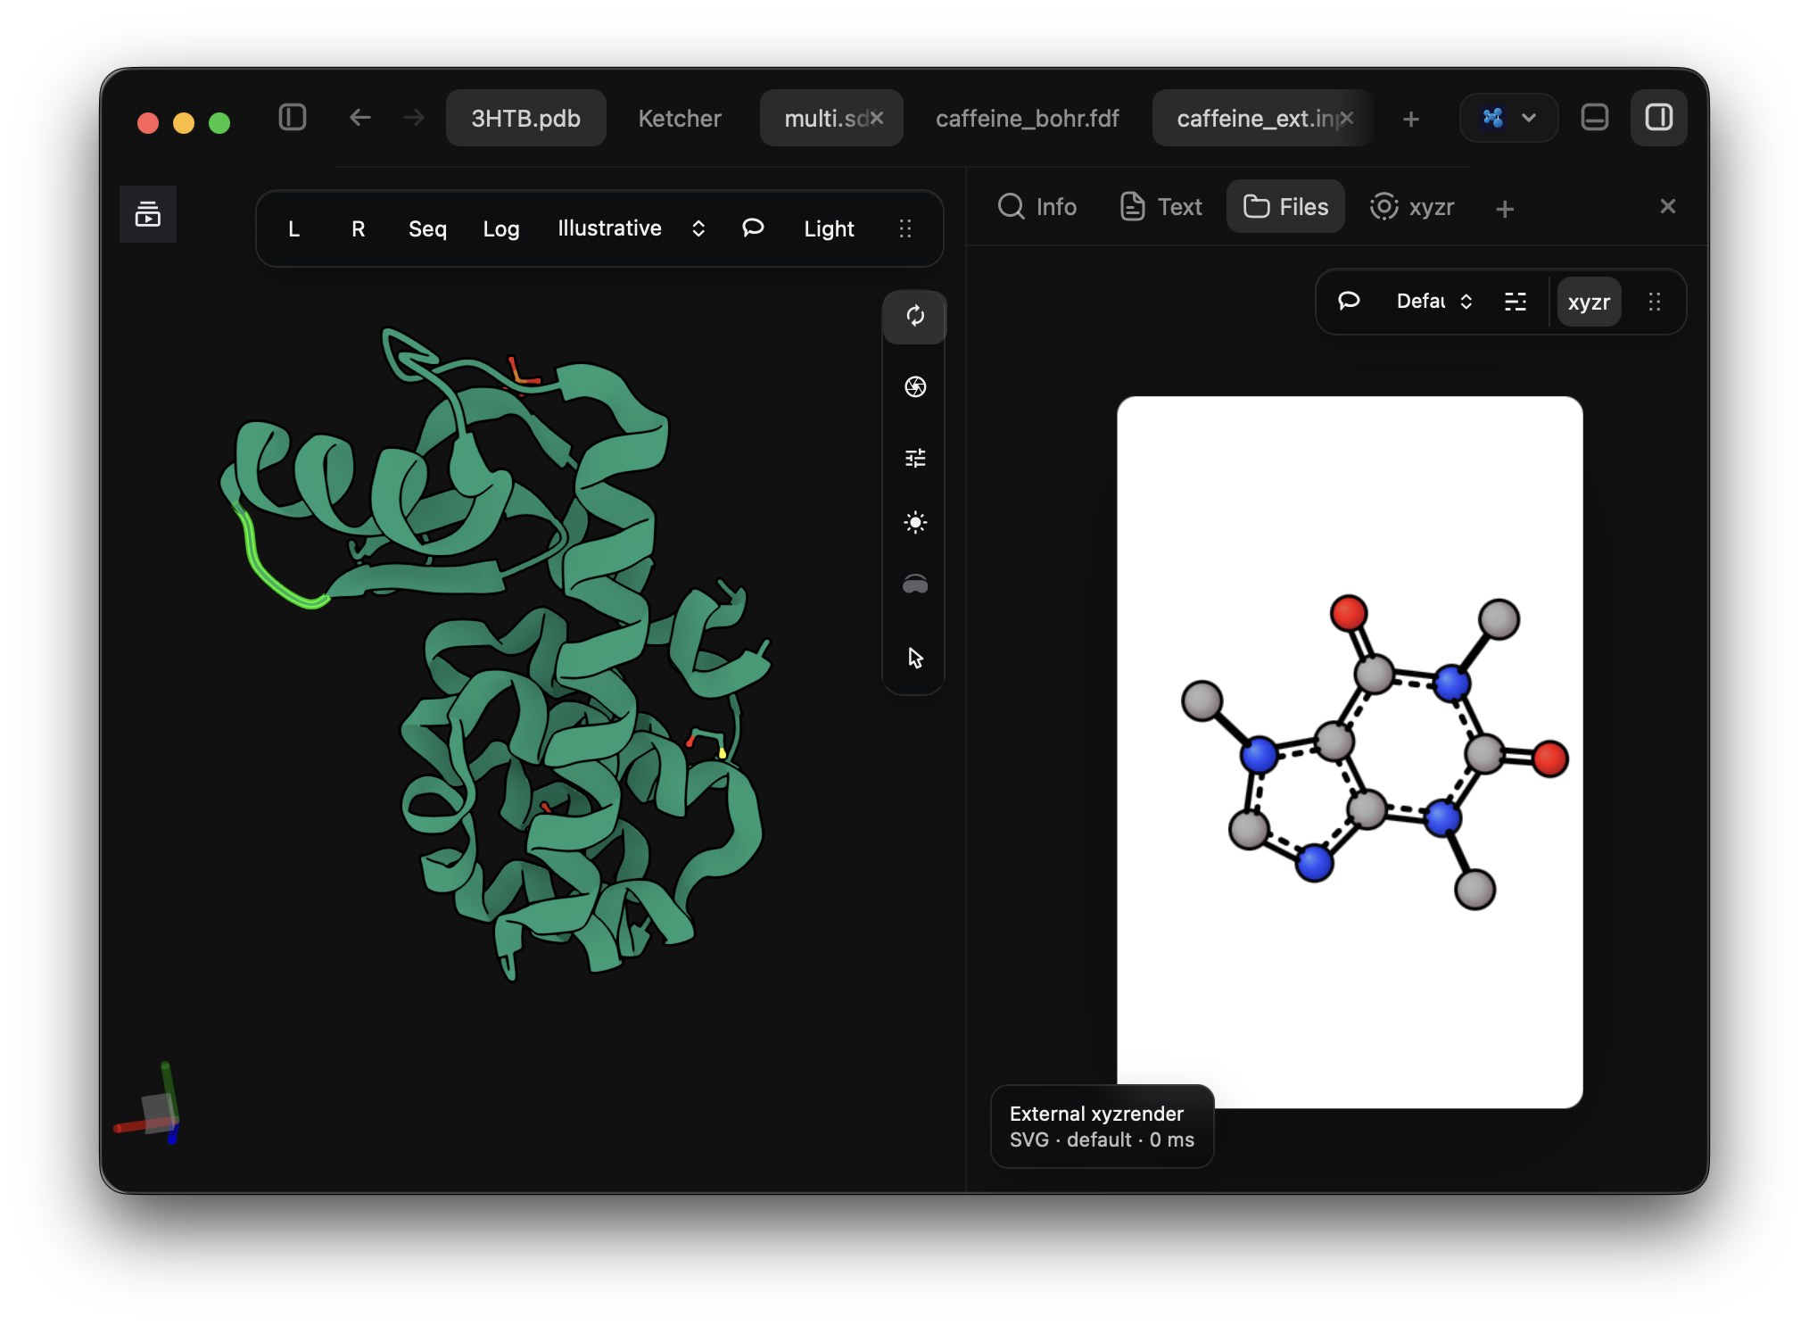This screenshot has width=1809, height=1326.
Task: Toggle the bottom panel visibility
Action: [1594, 118]
